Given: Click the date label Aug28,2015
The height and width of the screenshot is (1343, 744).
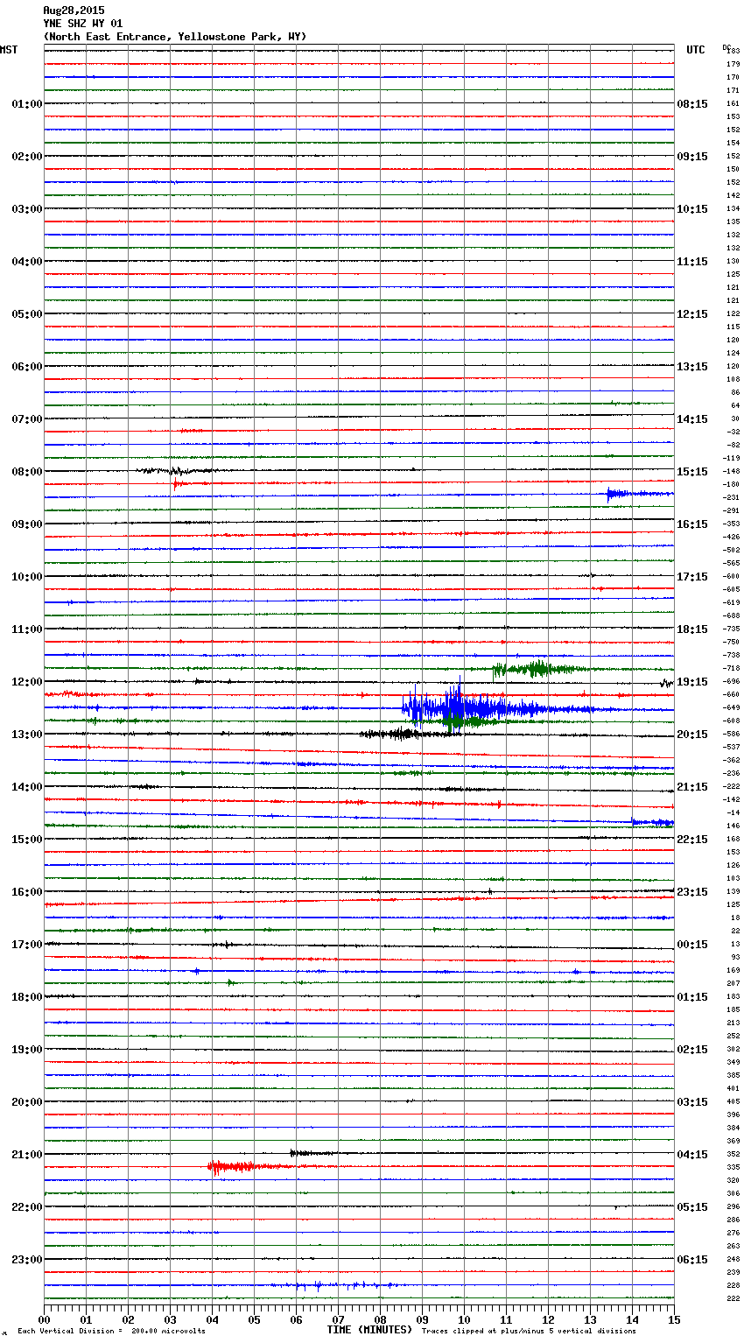Looking at the screenshot, I should (74, 11).
